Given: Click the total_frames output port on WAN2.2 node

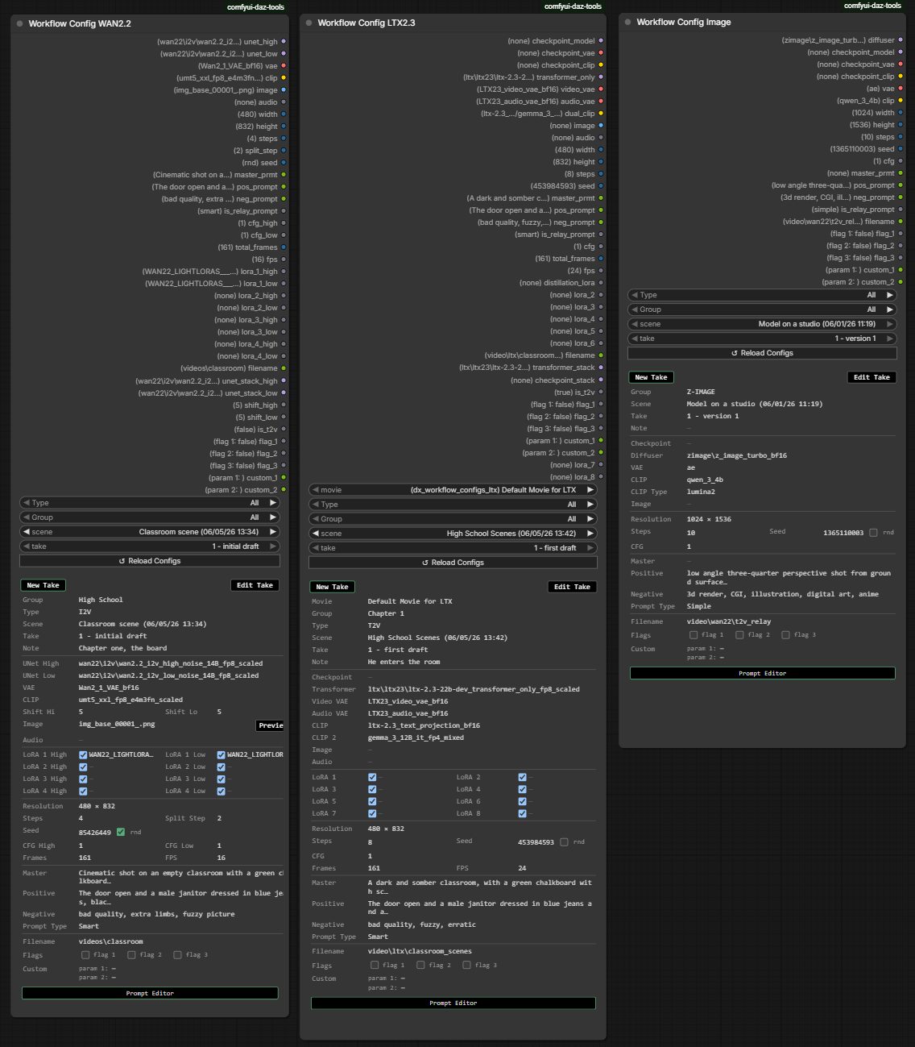Looking at the screenshot, I should 284,247.
